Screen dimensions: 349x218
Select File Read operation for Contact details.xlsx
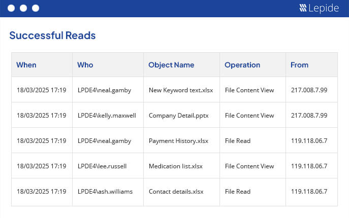pyautogui.click(x=238, y=191)
